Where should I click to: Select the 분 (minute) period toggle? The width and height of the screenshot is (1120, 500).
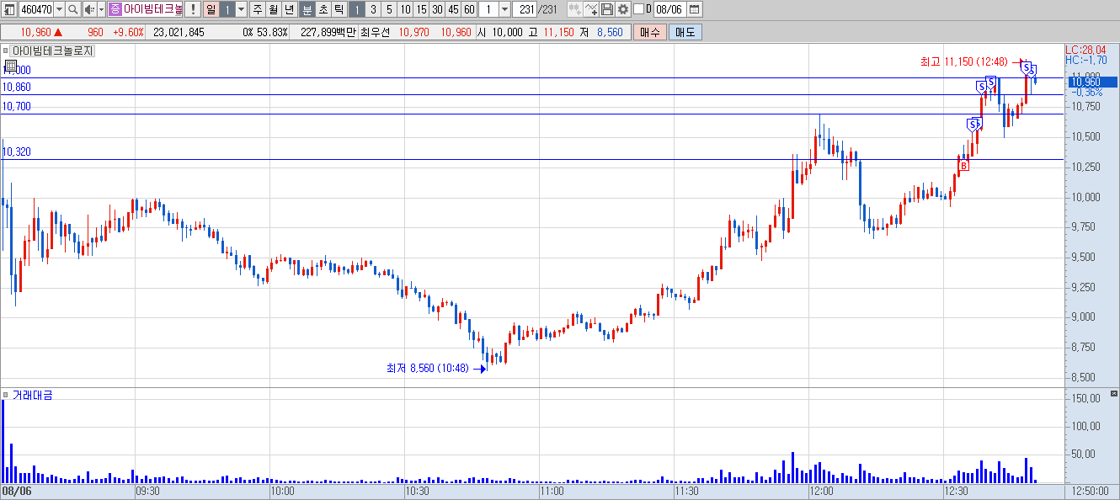point(307,10)
